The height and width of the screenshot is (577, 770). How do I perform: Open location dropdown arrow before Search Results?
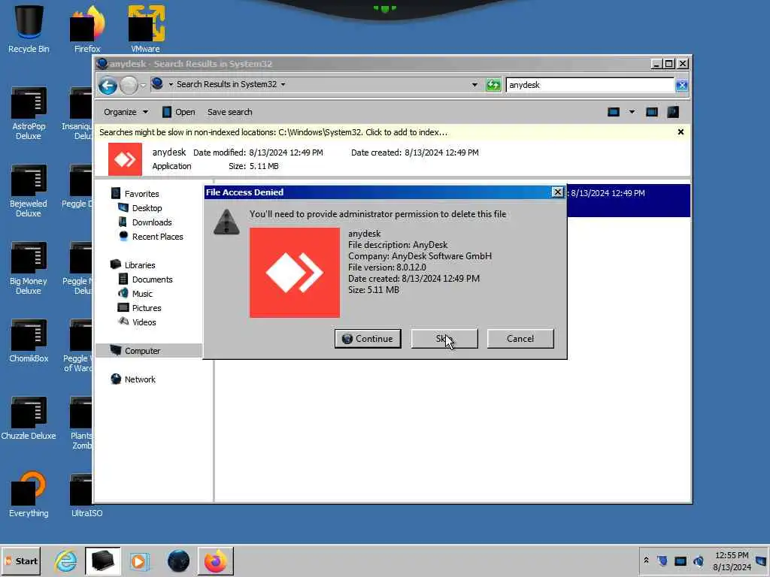coord(171,84)
